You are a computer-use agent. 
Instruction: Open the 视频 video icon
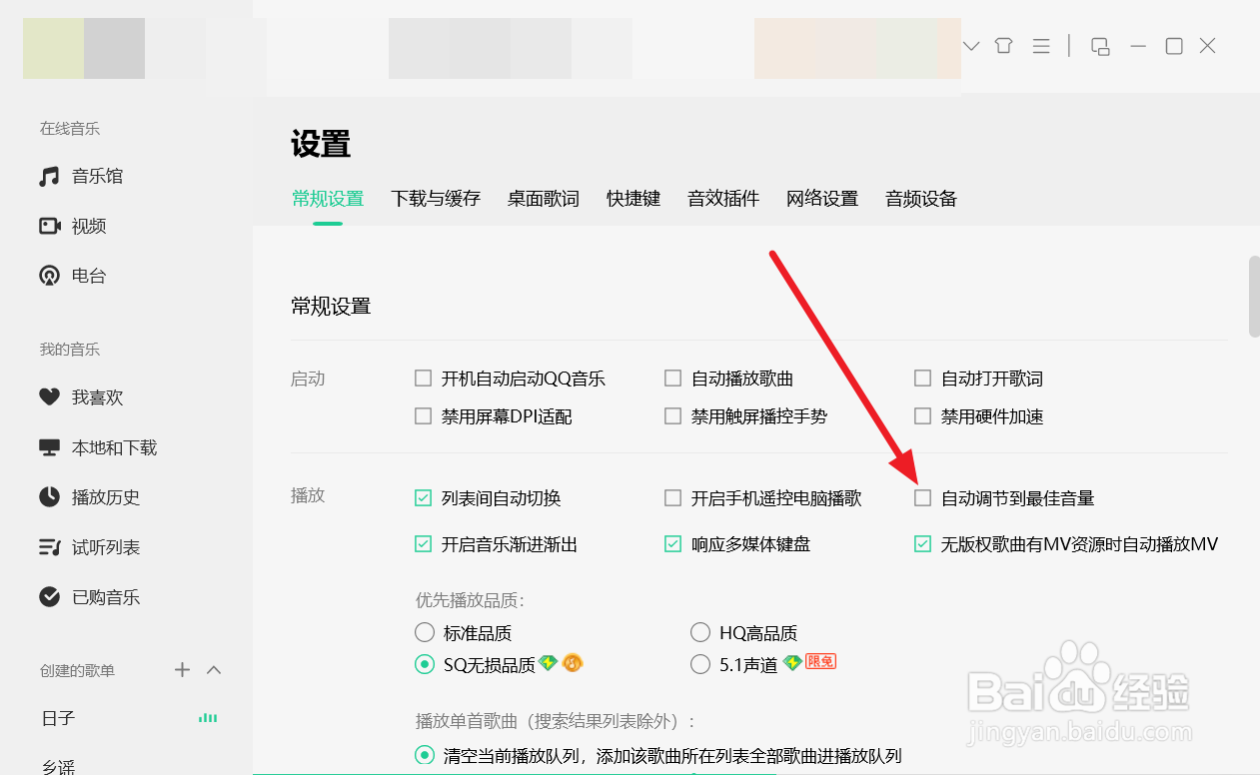(x=49, y=226)
